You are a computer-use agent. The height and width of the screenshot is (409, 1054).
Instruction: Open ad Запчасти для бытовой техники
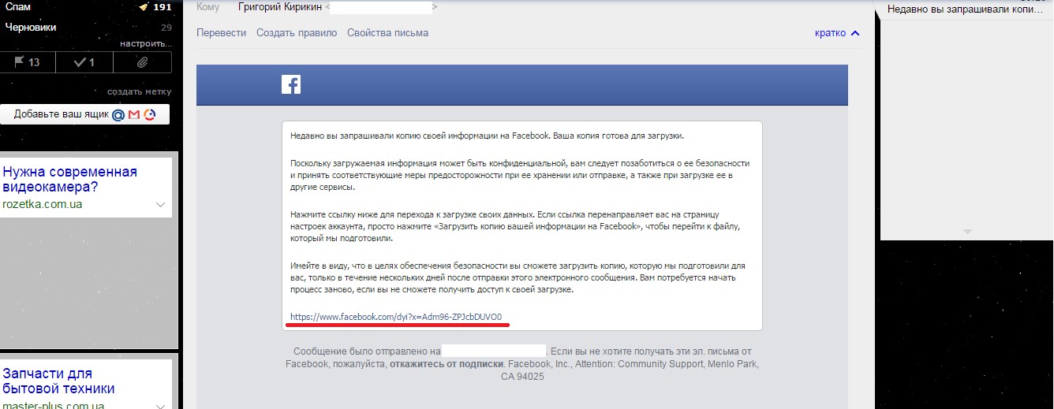pyautogui.click(x=58, y=381)
